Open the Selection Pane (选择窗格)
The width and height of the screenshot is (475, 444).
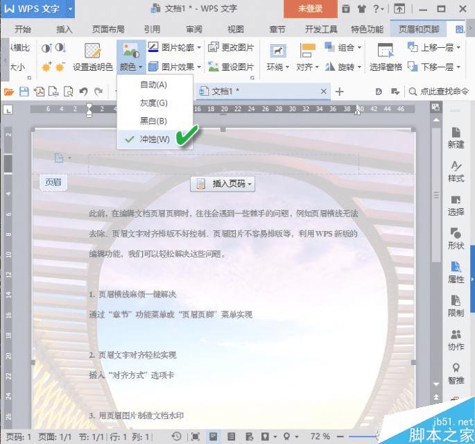pos(386,58)
